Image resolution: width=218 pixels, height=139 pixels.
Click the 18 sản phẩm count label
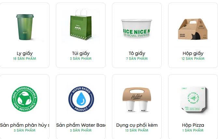click(25, 59)
